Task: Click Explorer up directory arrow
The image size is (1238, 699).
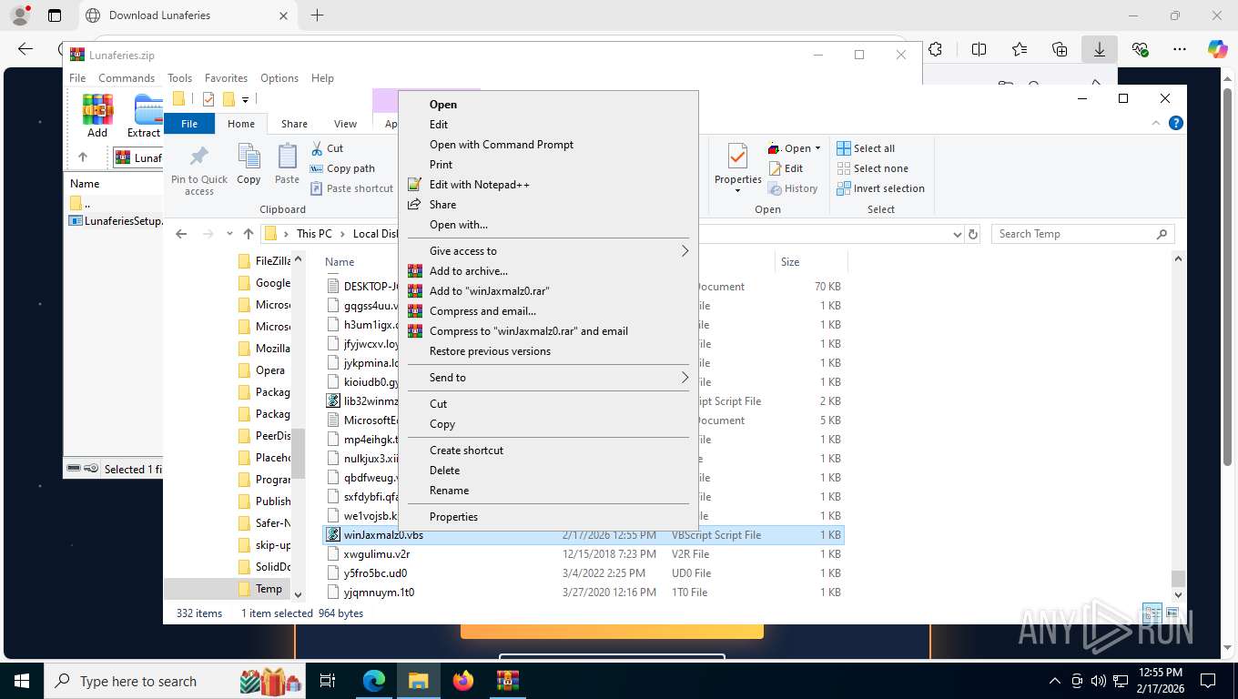Action: [248, 234]
